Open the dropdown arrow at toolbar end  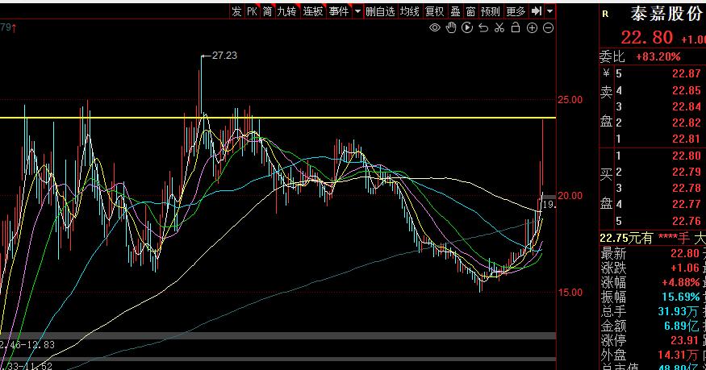(549, 11)
